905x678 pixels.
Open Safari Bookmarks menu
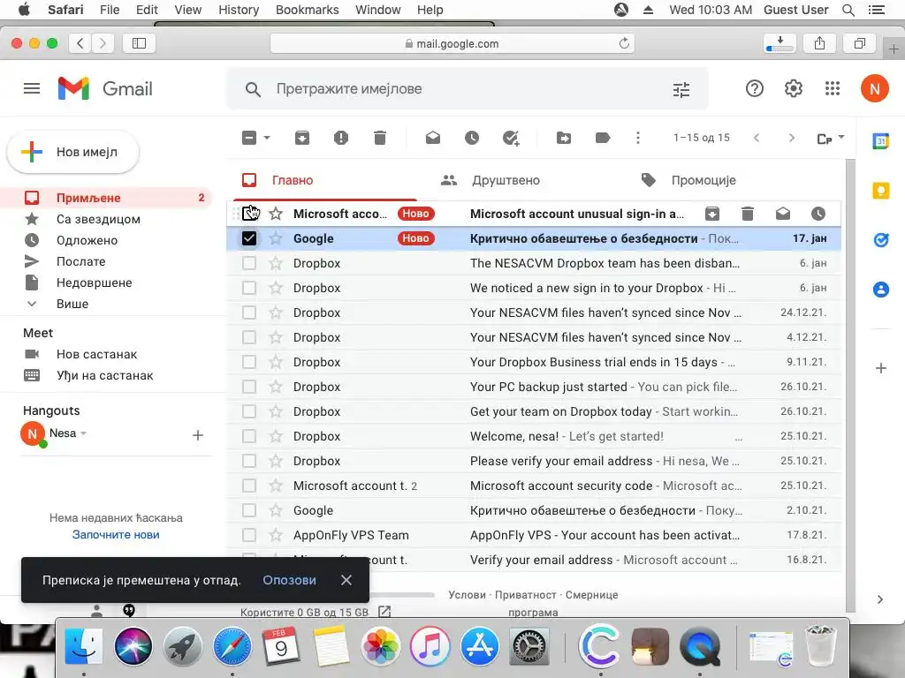coord(307,10)
